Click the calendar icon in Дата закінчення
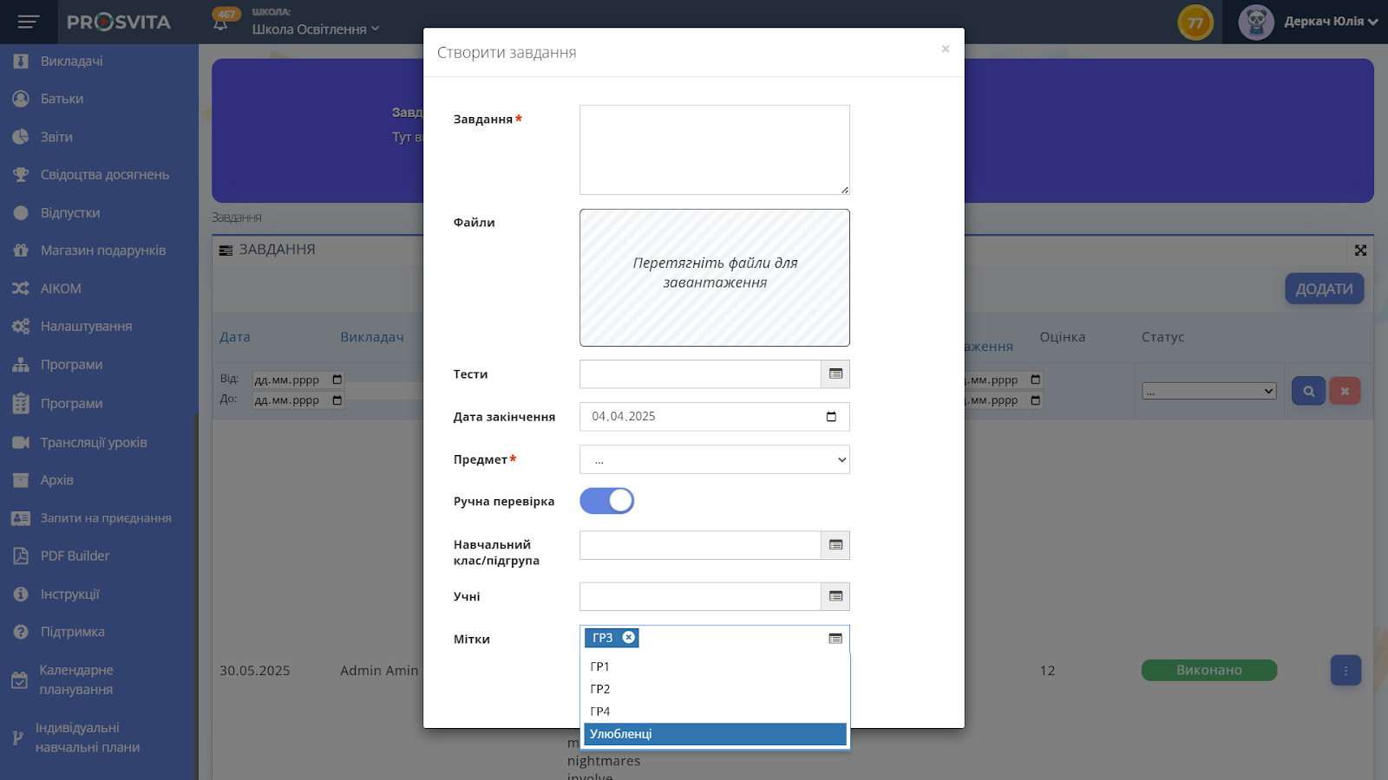Image resolution: width=1388 pixels, height=780 pixels. pos(831,417)
